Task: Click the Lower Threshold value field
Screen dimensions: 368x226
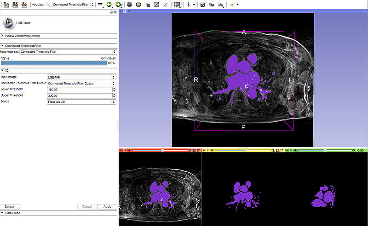Action: click(x=79, y=89)
